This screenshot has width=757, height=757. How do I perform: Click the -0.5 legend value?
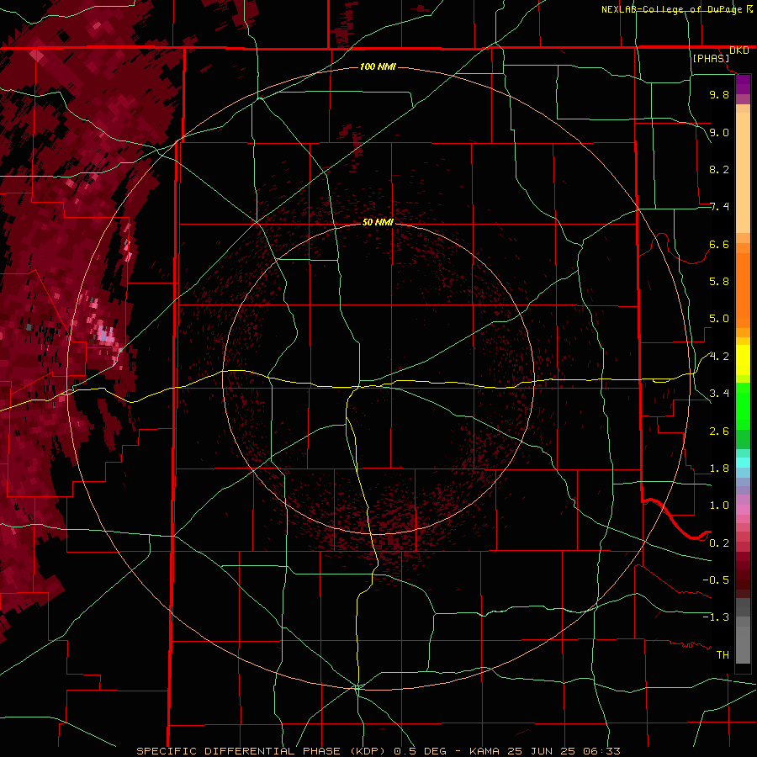(x=716, y=580)
